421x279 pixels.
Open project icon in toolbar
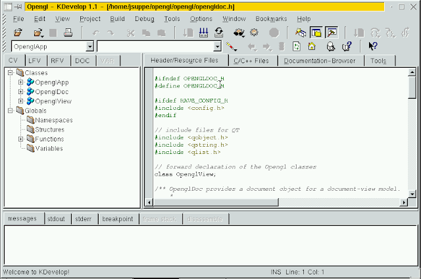(18, 33)
